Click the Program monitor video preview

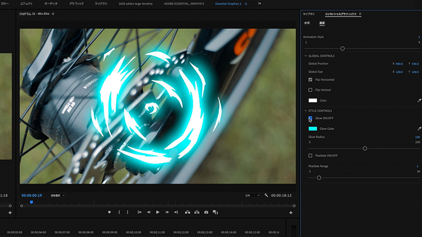158,106
